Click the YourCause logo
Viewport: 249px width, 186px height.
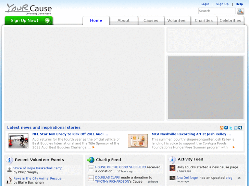pos(28,9)
